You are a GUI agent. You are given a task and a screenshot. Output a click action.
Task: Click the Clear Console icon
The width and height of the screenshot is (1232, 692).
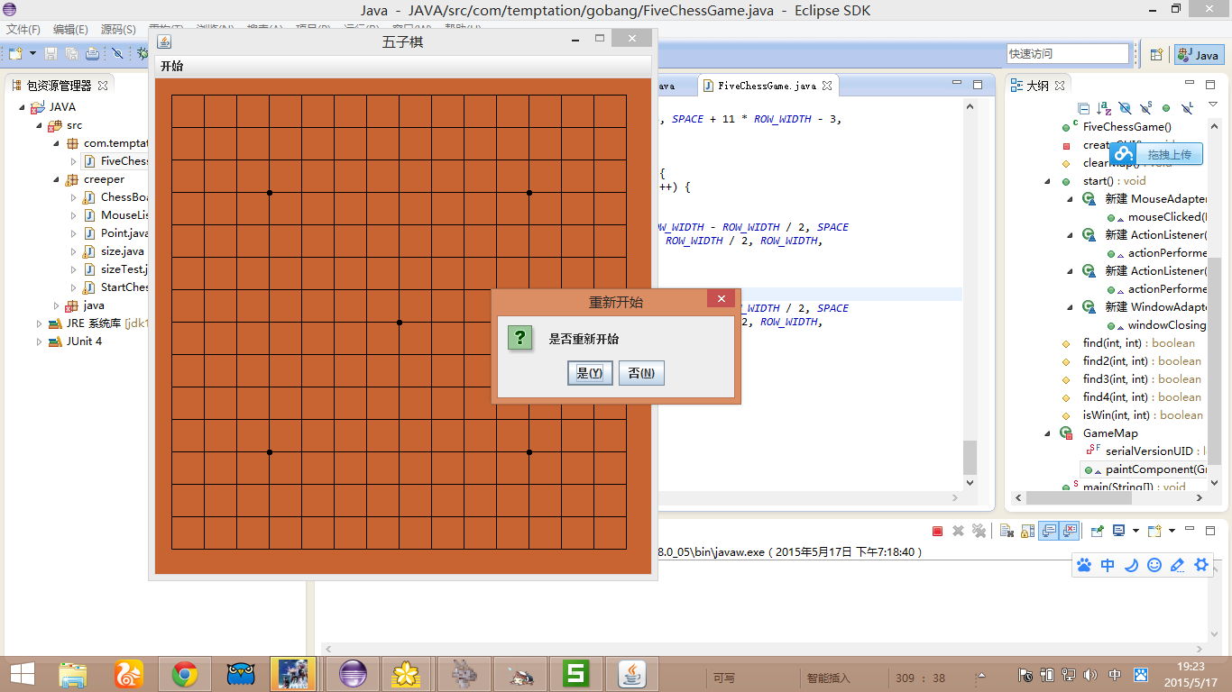[1007, 532]
